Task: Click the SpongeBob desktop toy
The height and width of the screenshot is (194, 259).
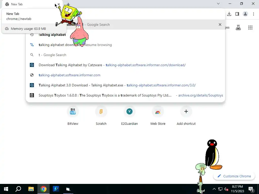Action: pos(69,15)
